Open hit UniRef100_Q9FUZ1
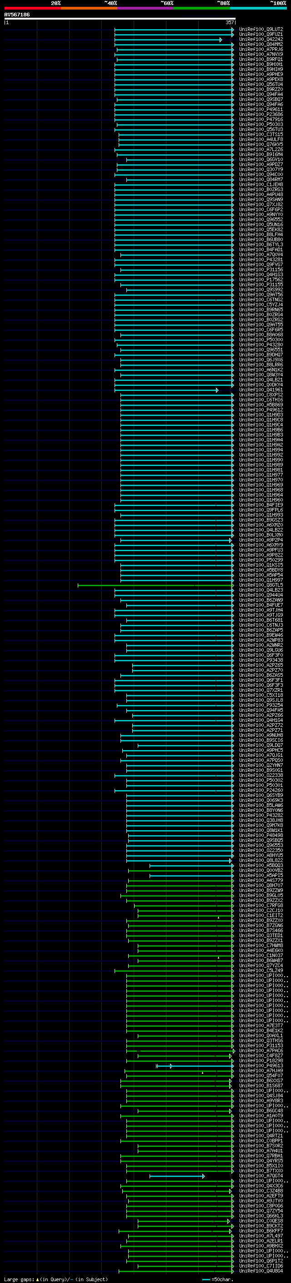The height and width of the screenshot is (1283, 291). (261, 35)
